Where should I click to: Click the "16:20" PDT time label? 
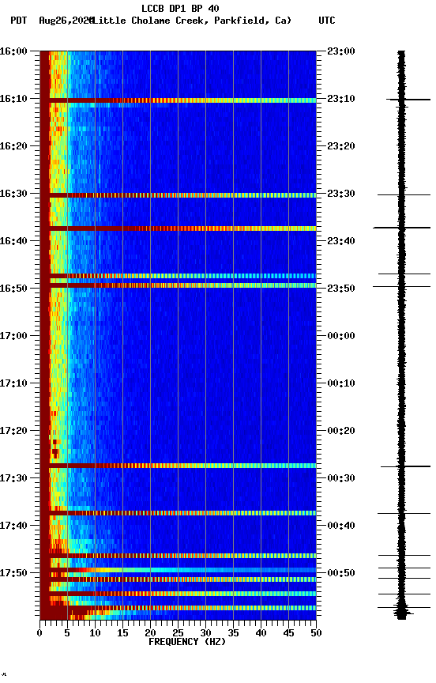click(x=13, y=146)
